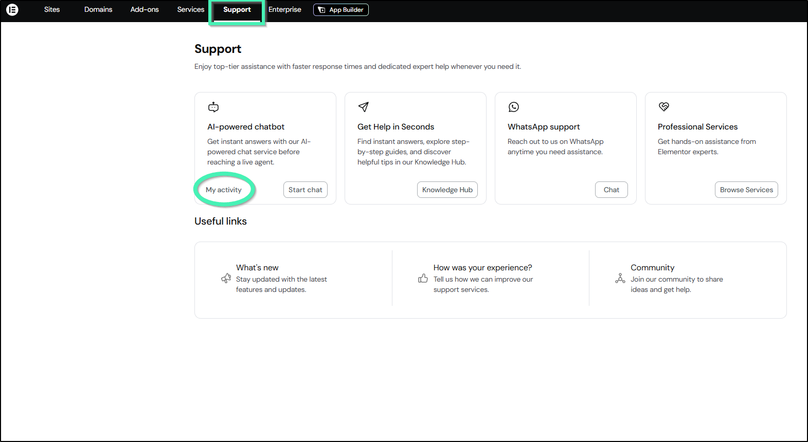Click the Start chat button
This screenshot has width=808, height=442.
click(x=306, y=190)
